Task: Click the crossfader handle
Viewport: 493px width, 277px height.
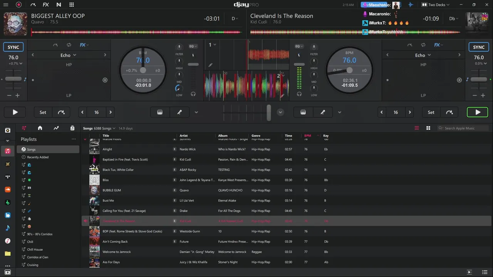Action: coord(269,112)
